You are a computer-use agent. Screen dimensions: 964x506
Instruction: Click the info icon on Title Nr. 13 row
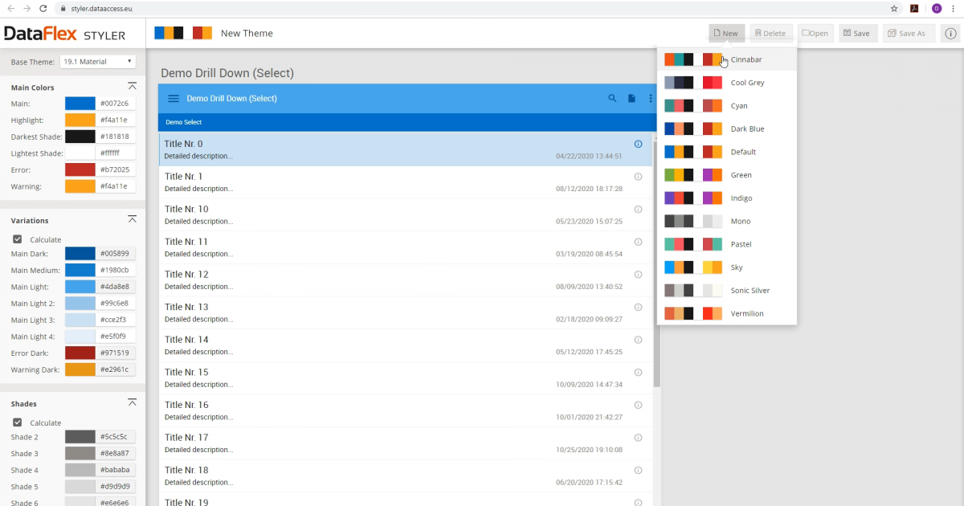[638, 307]
